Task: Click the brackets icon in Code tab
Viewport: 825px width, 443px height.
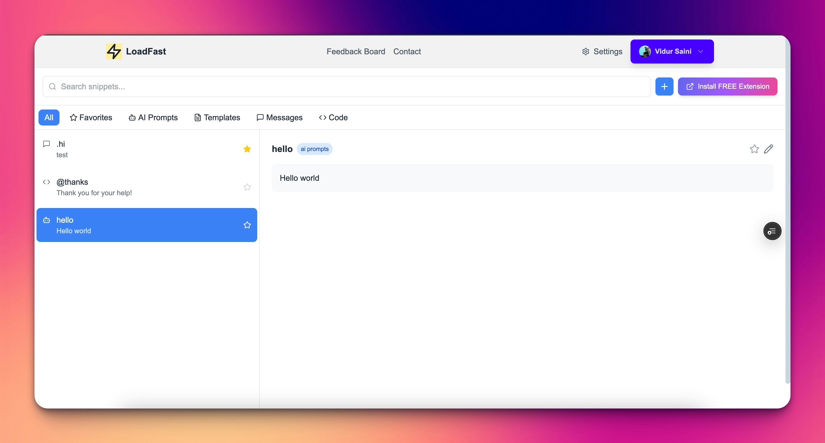Action: [x=322, y=117]
